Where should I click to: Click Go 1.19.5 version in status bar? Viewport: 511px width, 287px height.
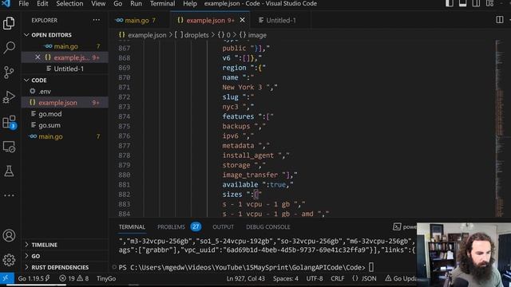coord(34,278)
